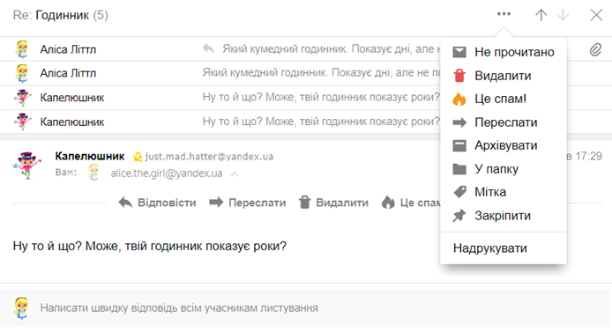Click sender email just.mad.hatter@yandex.ua
This screenshot has height=333, width=612.
point(209,156)
